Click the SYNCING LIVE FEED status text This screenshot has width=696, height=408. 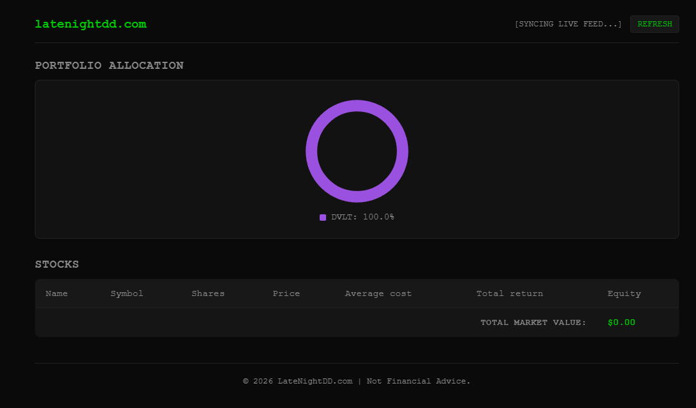[568, 24]
